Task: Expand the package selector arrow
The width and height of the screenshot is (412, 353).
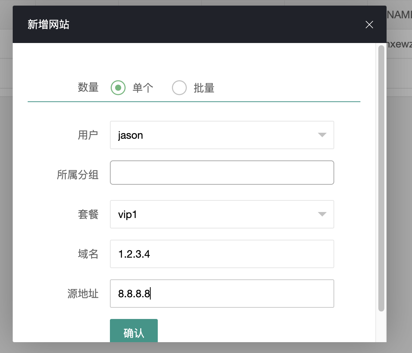Action: pos(322,214)
